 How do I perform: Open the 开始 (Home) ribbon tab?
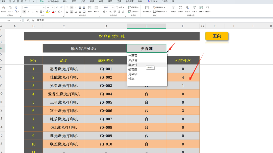click(41, 2)
